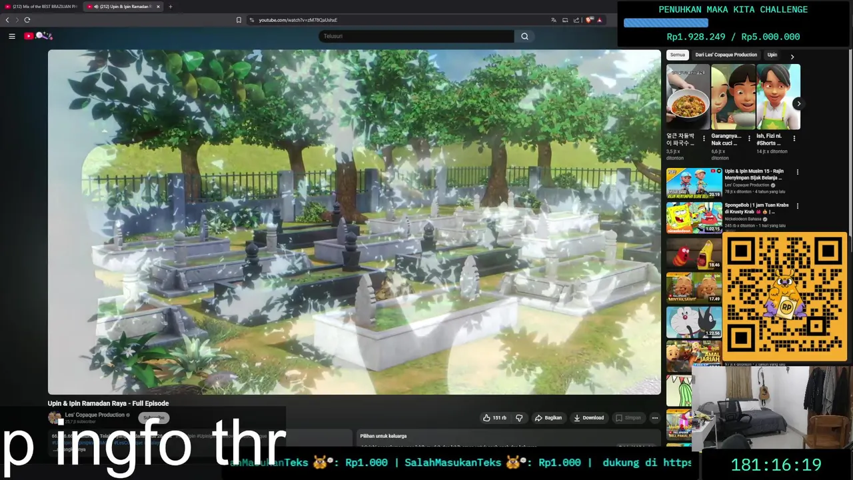
Task: Click the Bagikan share button
Action: [x=548, y=418]
